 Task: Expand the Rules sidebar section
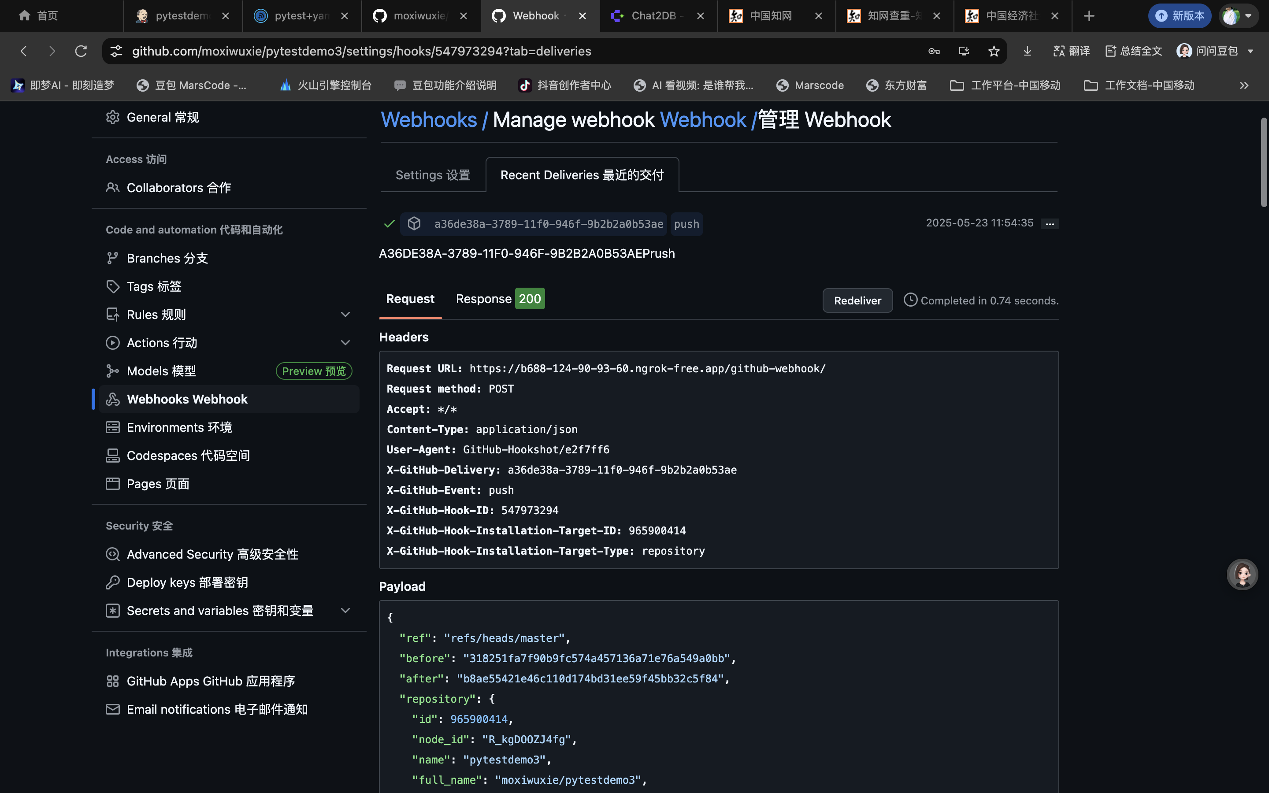(x=345, y=315)
